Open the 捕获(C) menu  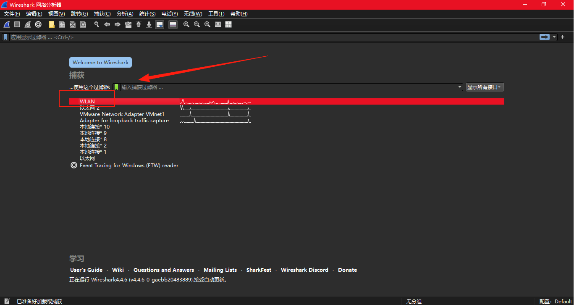102,14
